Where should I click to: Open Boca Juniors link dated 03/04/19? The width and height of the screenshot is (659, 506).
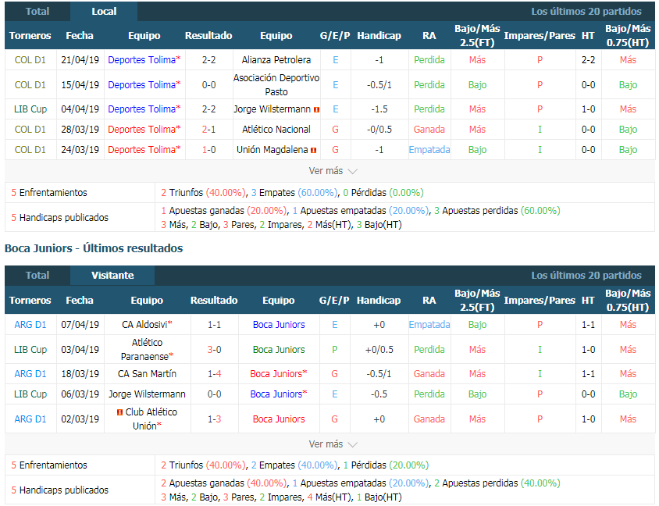pos(279,350)
